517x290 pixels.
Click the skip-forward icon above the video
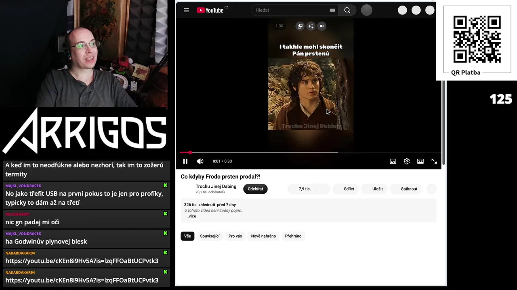click(x=322, y=26)
